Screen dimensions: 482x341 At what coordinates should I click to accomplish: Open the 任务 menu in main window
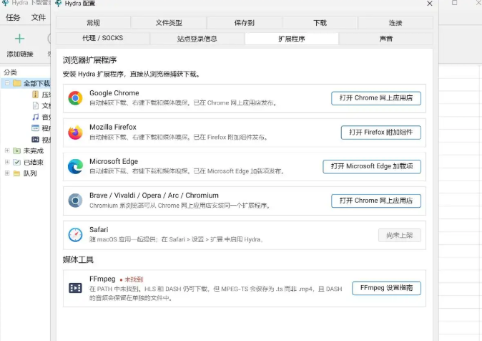point(13,18)
